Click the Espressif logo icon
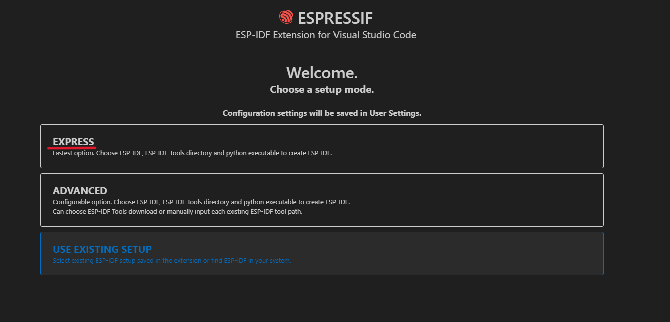Viewport: 670px width, 322px height. pyautogui.click(x=285, y=17)
